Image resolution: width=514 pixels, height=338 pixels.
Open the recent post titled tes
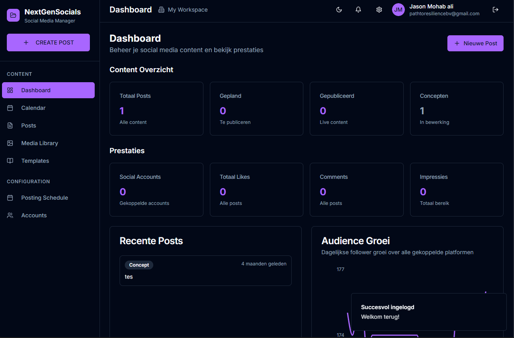205,271
